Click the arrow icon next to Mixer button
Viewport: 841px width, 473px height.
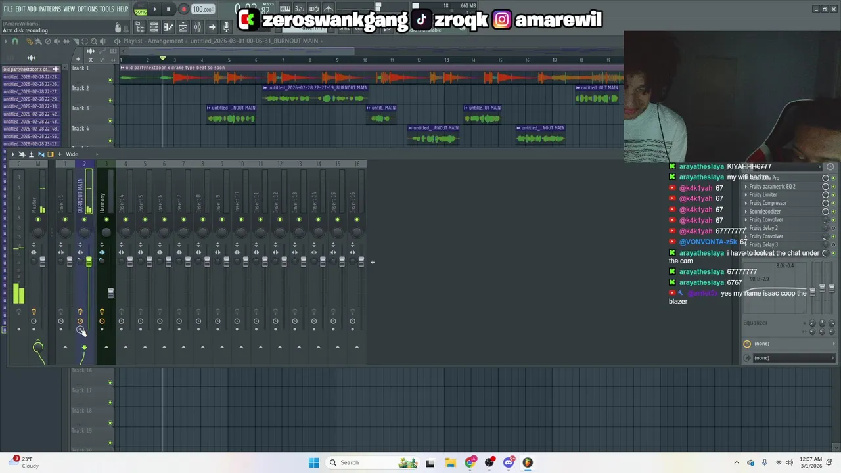(212, 27)
